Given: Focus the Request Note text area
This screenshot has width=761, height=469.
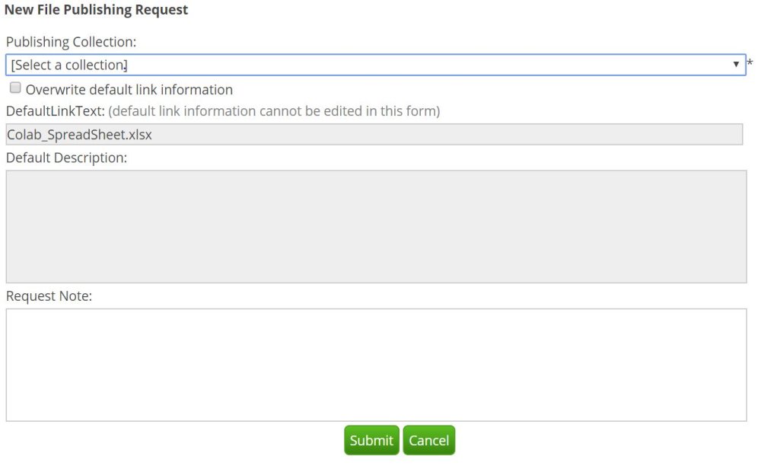Looking at the screenshot, I should pyautogui.click(x=376, y=365).
